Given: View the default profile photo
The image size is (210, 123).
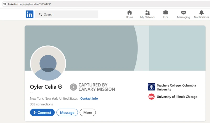Looking at the screenshot, I should click(48, 63).
